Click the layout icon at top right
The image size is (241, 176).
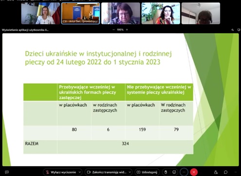pos(232,30)
